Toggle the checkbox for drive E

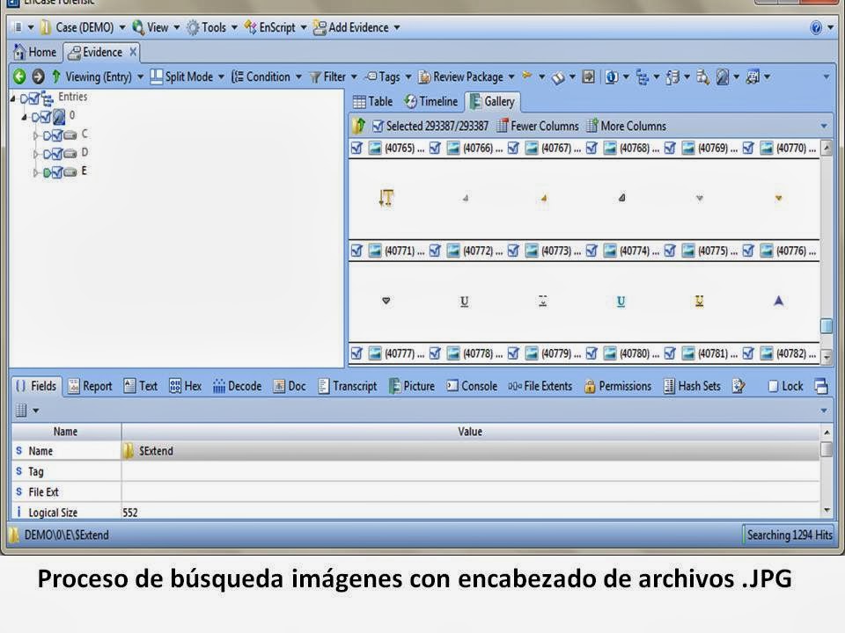pos(57,172)
